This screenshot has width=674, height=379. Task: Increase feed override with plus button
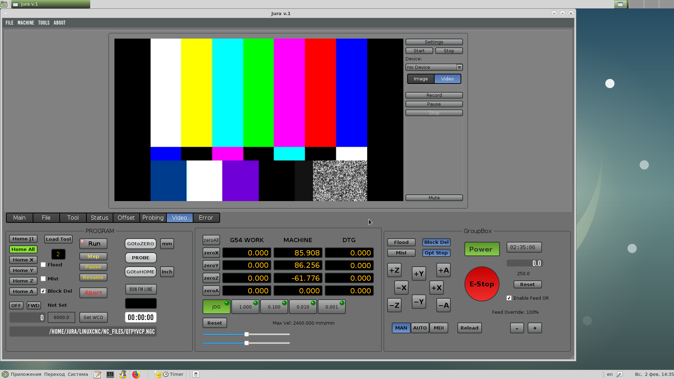(x=535, y=328)
